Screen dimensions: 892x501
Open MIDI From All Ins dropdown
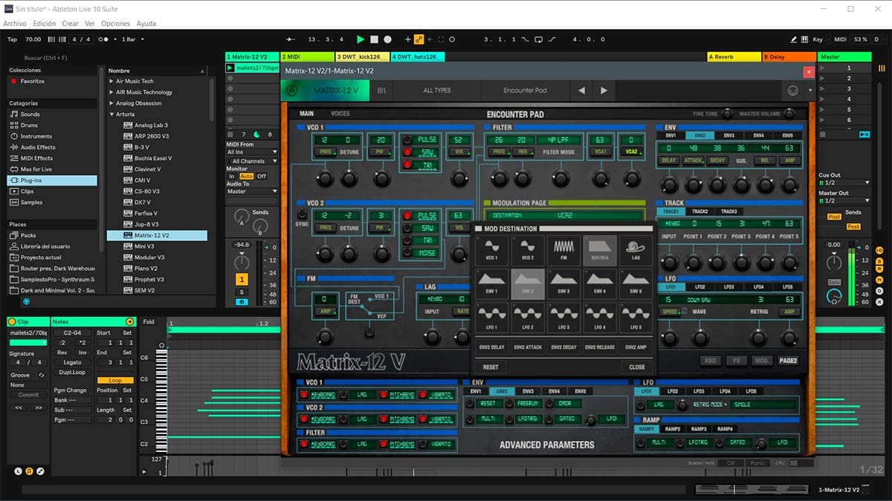(x=252, y=152)
